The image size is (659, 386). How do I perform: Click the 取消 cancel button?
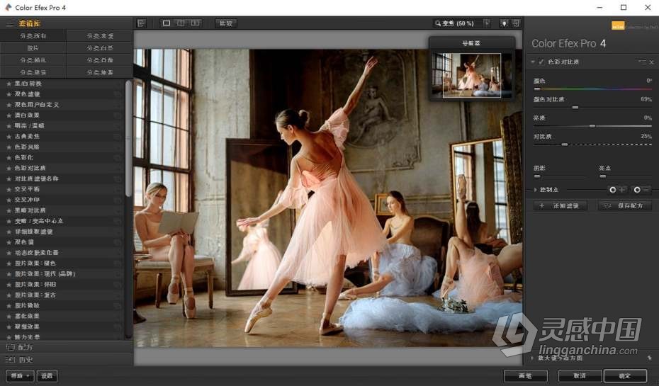tap(580, 376)
